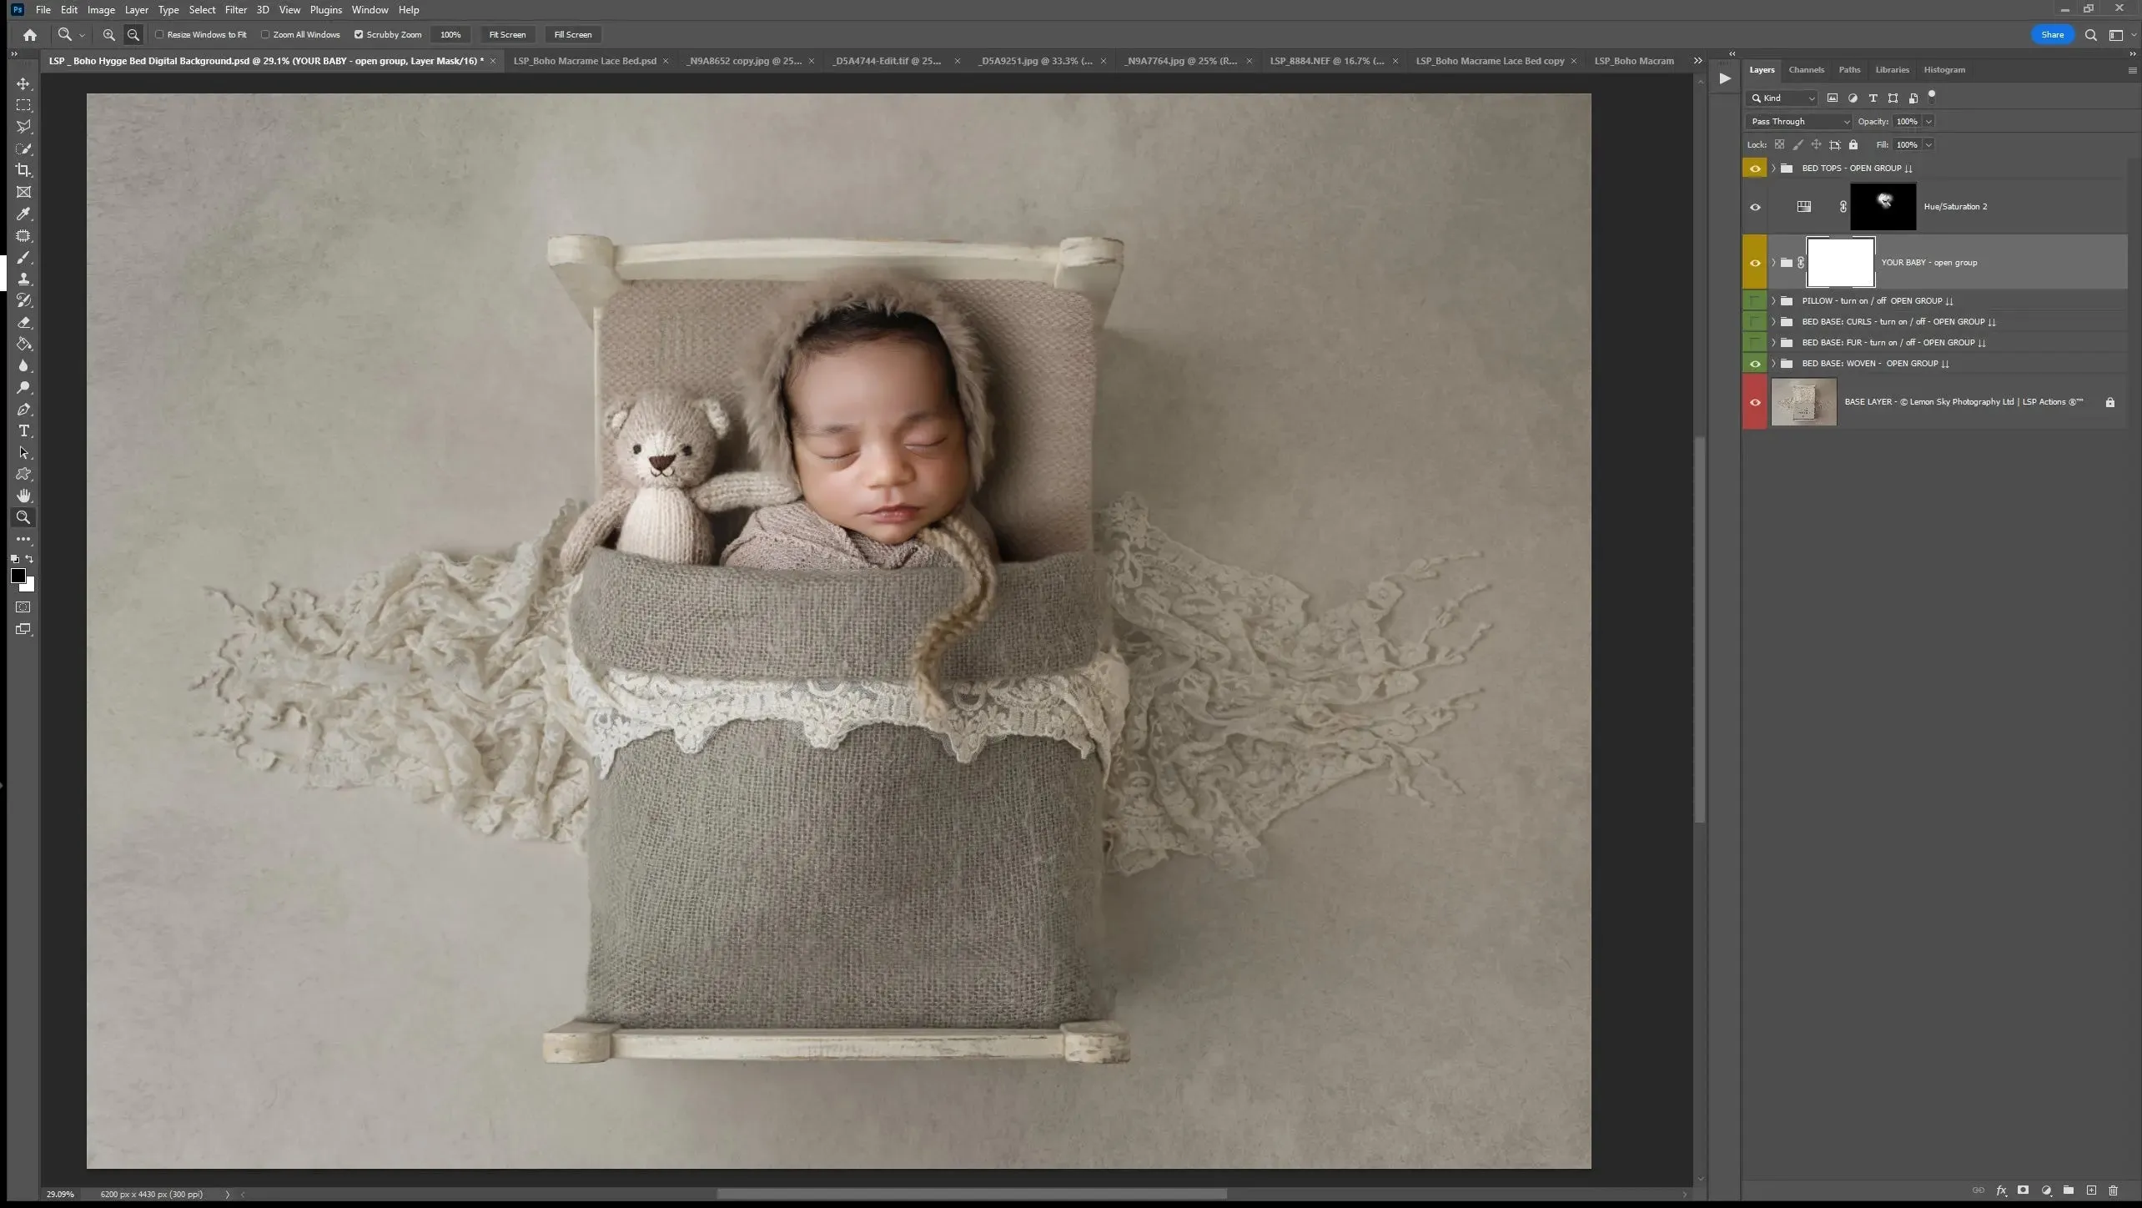Viewport: 2142px width, 1208px height.
Task: Select the Horizontal Type tool
Action: point(23,430)
